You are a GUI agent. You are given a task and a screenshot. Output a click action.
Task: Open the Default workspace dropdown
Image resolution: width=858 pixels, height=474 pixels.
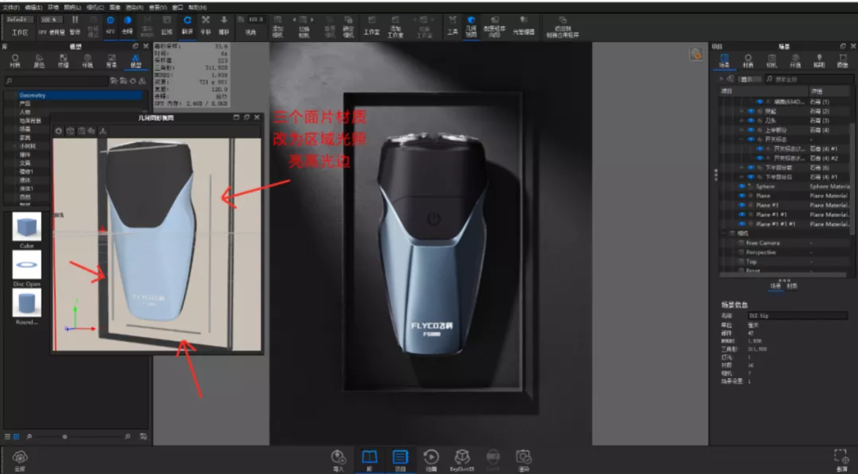pos(20,20)
